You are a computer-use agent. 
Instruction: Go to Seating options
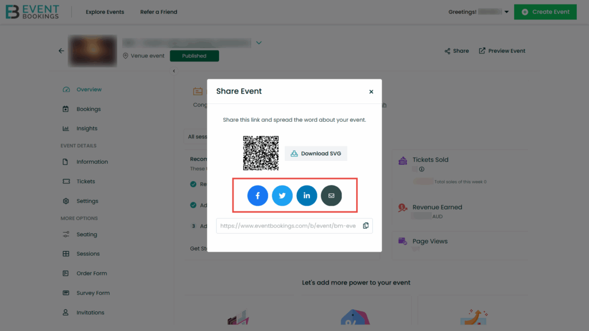[87, 234]
